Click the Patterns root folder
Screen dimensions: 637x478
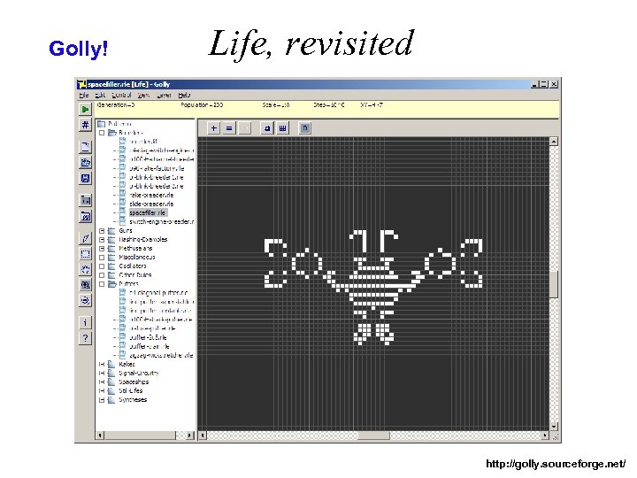(119, 124)
